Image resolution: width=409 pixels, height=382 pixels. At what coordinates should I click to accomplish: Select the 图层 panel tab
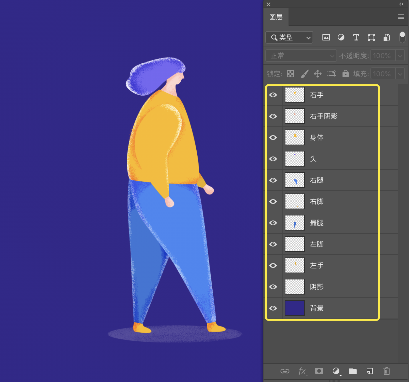click(276, 17)
